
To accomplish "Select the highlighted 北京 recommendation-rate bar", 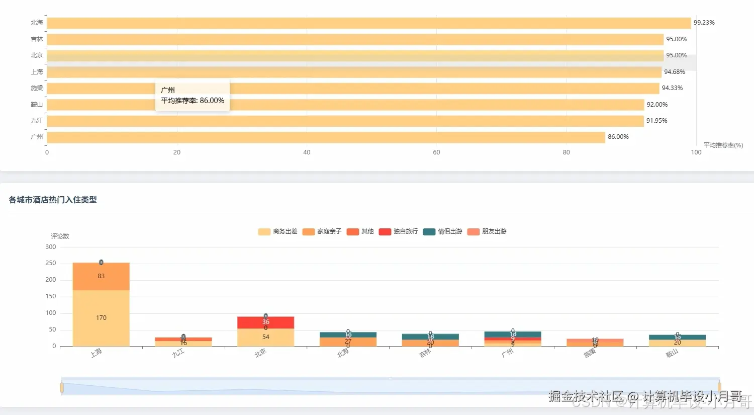I will click(355, 56).
